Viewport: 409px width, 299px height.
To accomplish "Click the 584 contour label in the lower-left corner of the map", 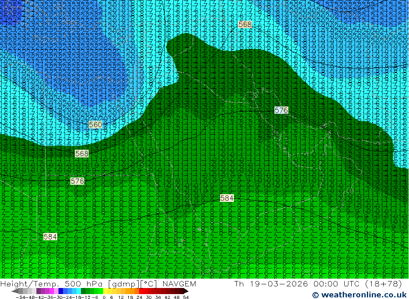I will tap(50, 237).
